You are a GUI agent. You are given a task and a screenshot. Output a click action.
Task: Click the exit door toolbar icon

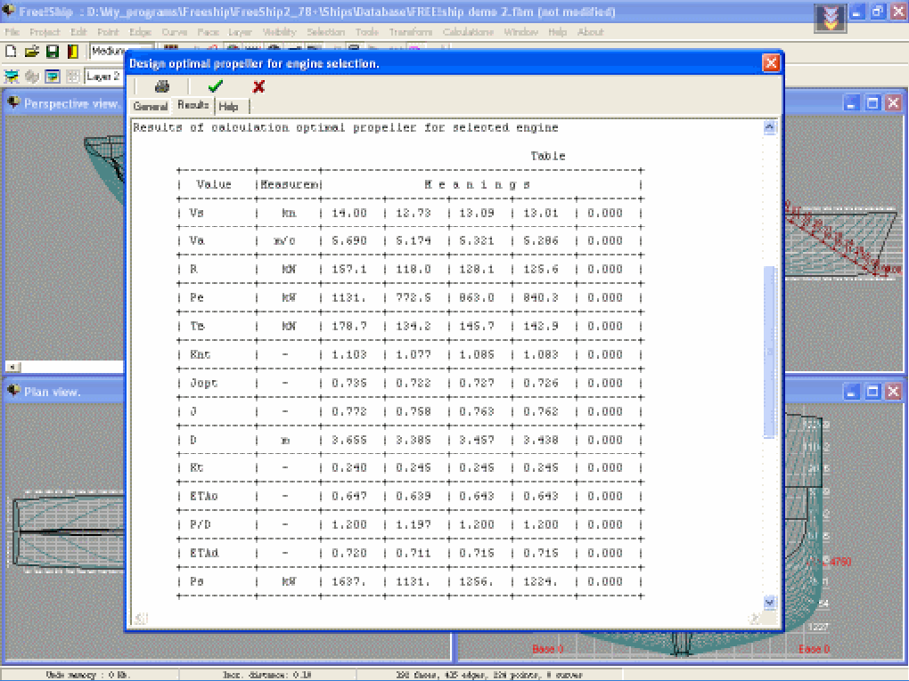point(73,52)
